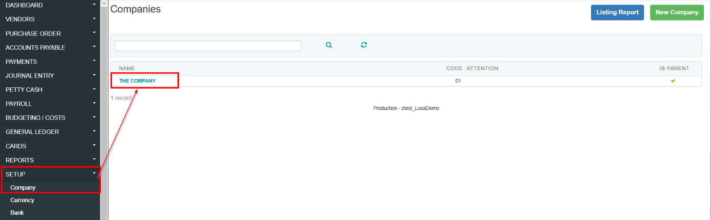This screenshot has height=220, width=711.
Task: Expand the Journal Entry menu arrow
Action: pos(94,75)
